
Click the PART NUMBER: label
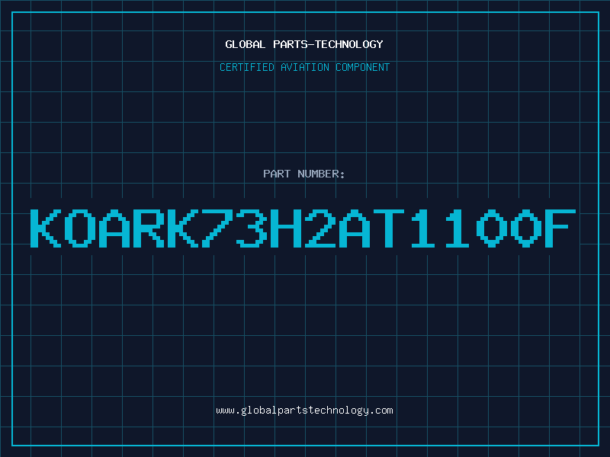(x=304, y=174)
